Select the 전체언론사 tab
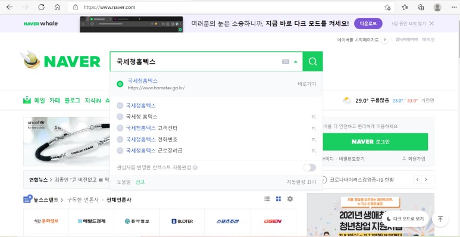460x237 pixels. point(119,200)
